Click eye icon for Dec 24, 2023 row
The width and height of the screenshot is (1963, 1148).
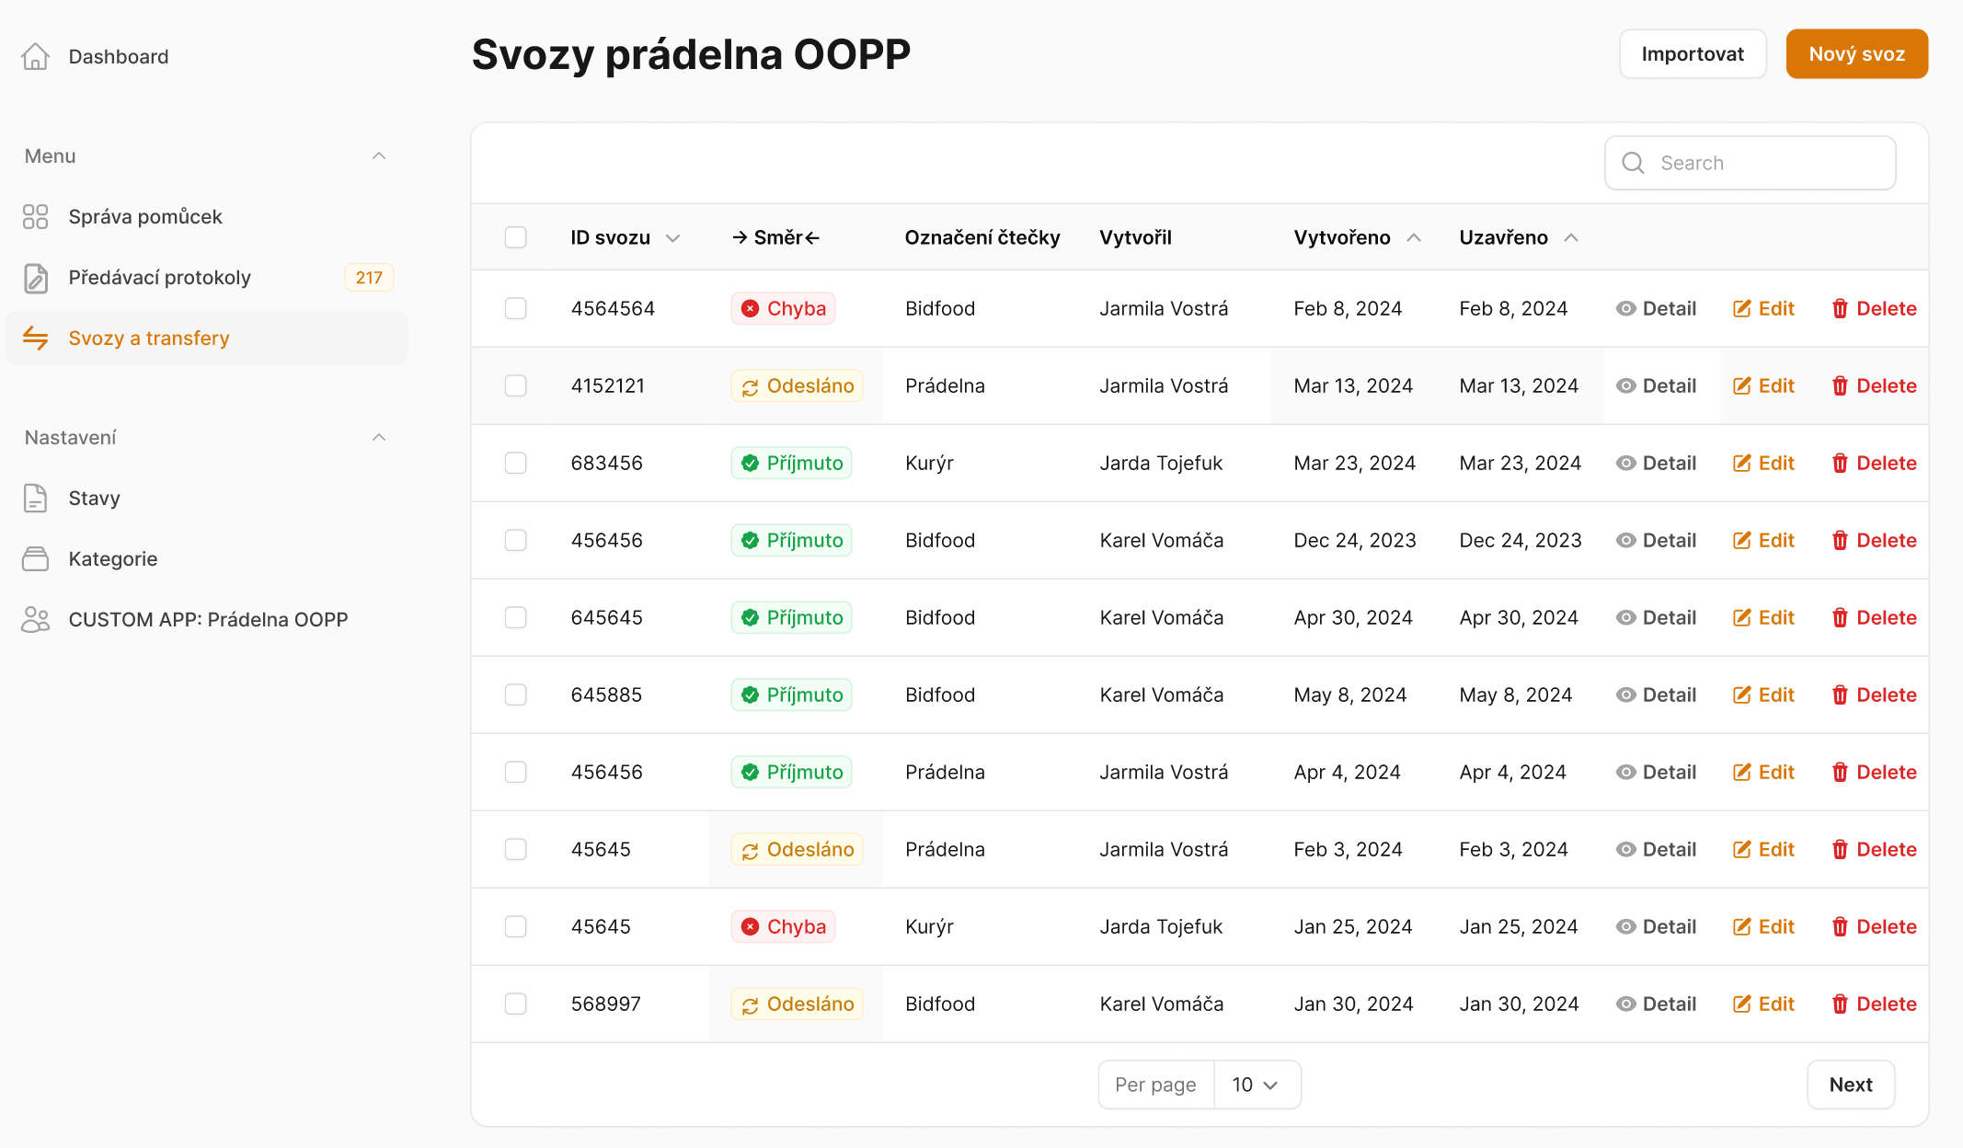[x=1625, y=540]
